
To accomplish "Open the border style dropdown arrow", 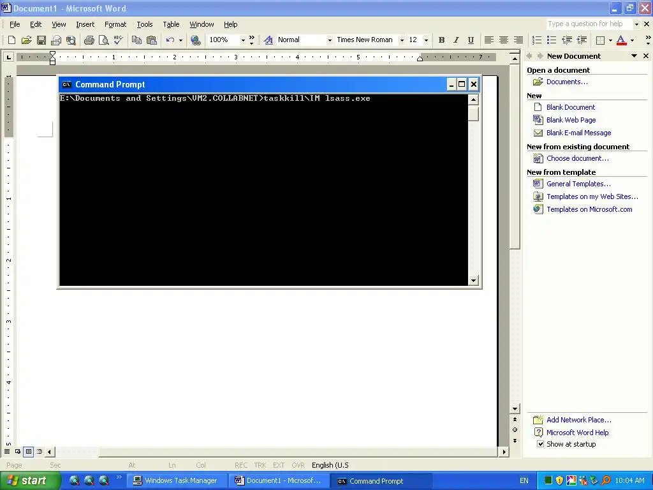I will [610, 40].
